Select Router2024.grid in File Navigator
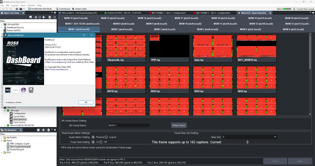Screen dimensions: 315x166 [15, 149]
